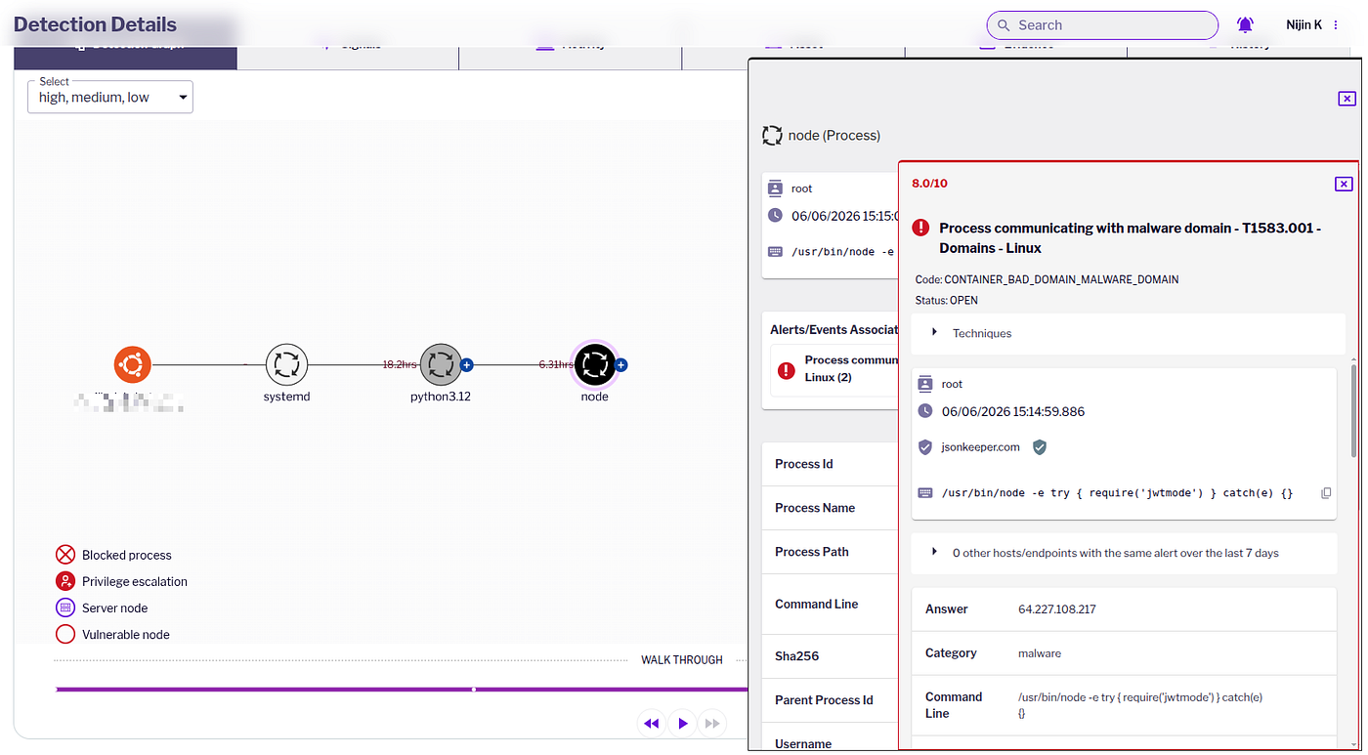
Task: Copy the command line with copy icon
Action: click(1326, 493)
